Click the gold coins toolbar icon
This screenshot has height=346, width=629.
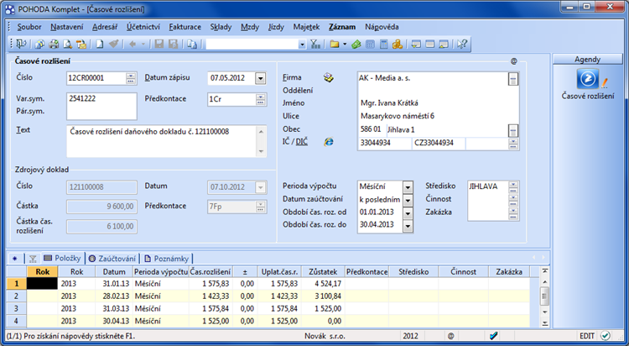point(398,45)
